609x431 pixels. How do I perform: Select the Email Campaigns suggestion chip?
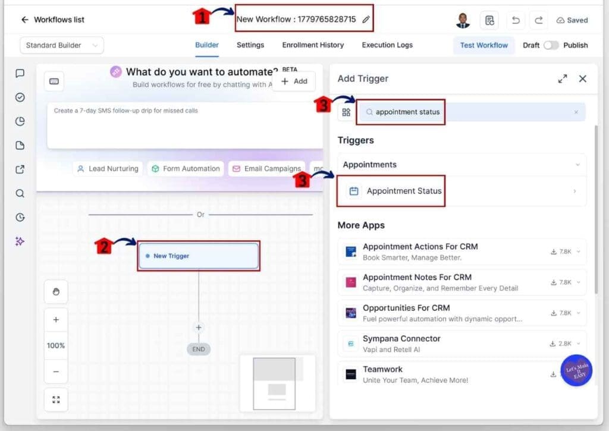(267, 169)
